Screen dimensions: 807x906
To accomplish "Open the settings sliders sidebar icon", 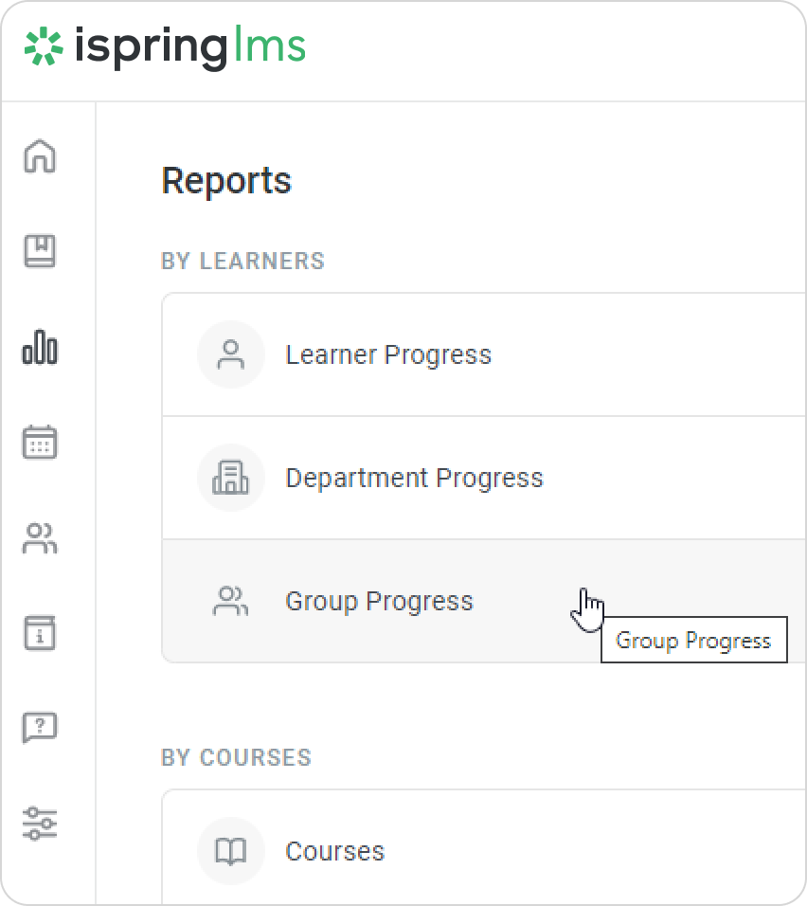I will 40,823.
